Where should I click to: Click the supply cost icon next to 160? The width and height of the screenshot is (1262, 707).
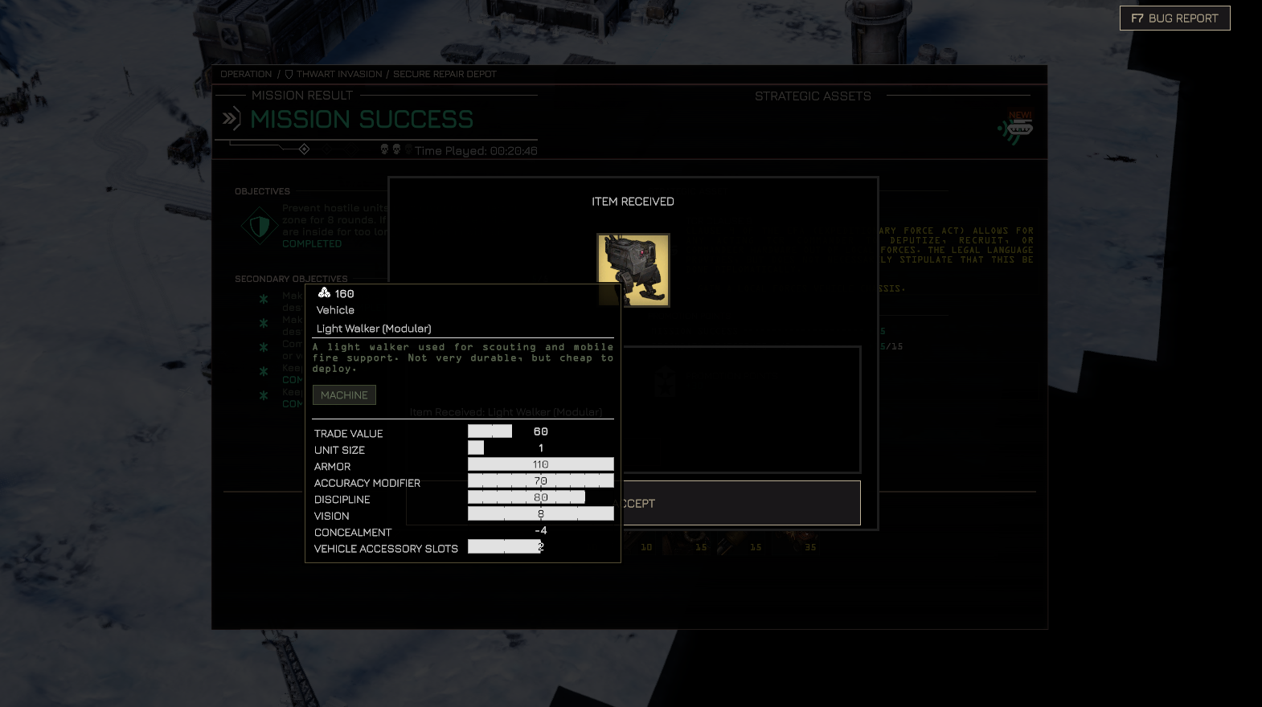(x=324, y=293)
